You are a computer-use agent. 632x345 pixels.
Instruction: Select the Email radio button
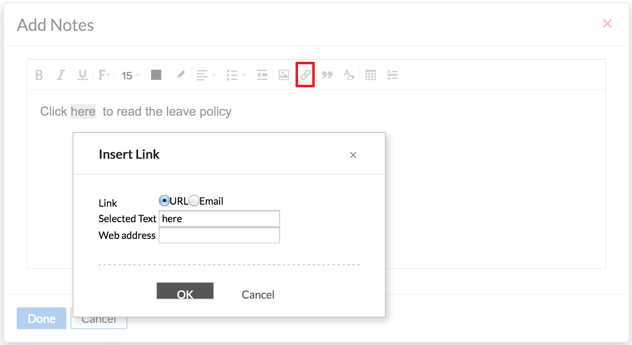[x=194, y=201]
